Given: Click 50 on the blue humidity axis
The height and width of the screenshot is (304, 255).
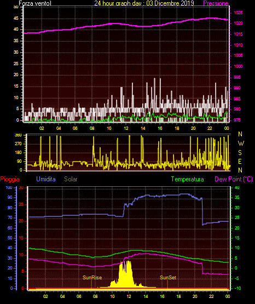Looking at the screenshot, I should pyautogui.click(x=10, y=238).
